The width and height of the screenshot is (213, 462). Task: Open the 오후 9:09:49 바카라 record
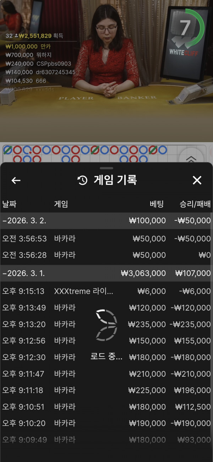pos(106,440)
